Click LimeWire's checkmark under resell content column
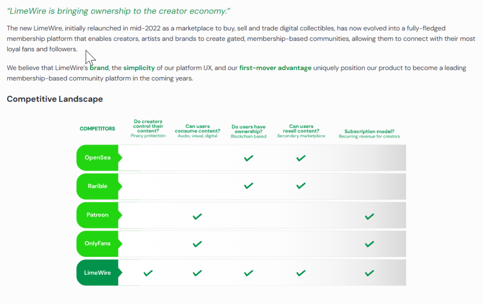This screenshot has width=483, height=304. coord(301,273)
